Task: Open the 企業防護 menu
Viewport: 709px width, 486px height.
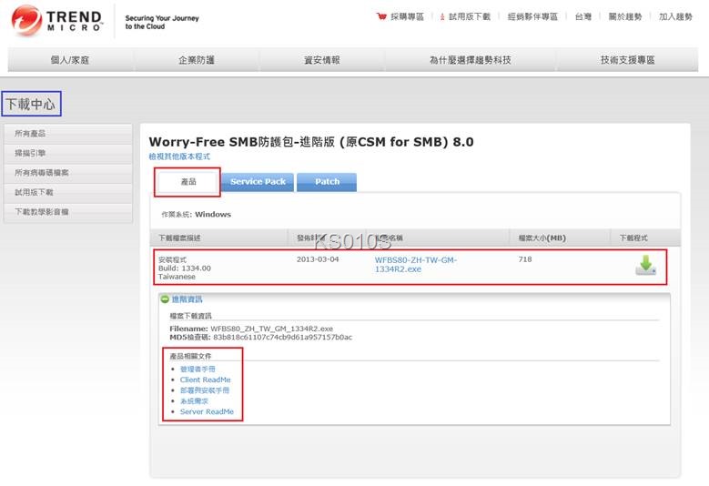Action: point(197,60)
